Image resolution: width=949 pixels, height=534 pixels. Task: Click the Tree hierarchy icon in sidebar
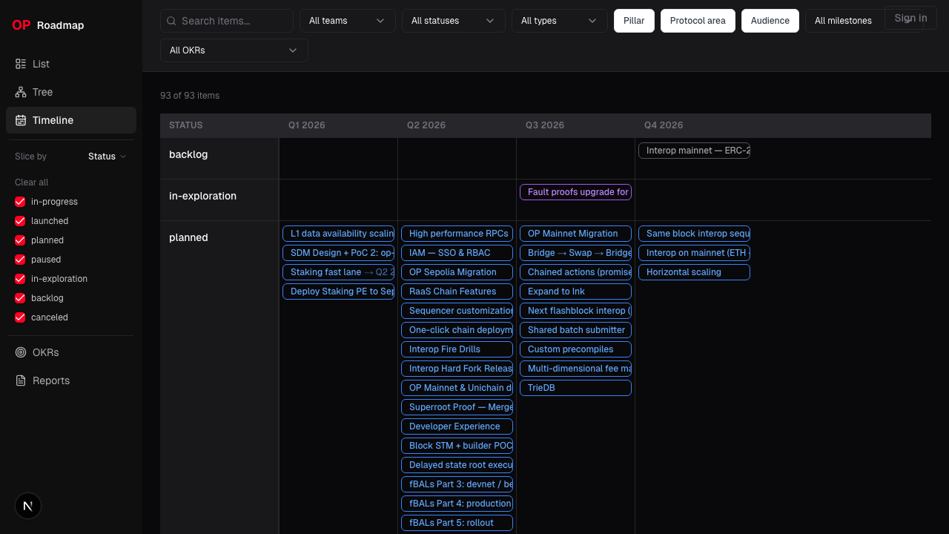tap(21, 92)
